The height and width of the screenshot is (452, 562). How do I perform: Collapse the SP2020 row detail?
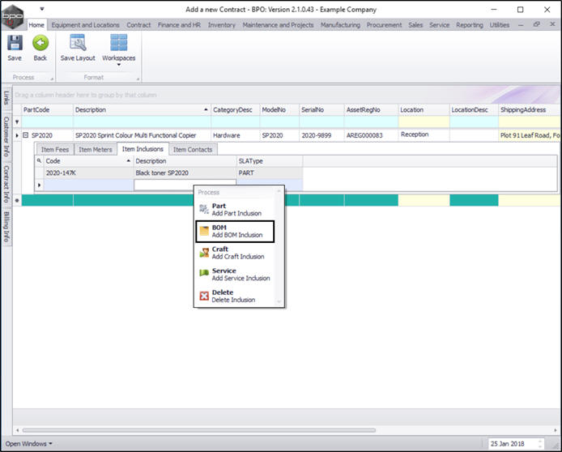(25, 135)
